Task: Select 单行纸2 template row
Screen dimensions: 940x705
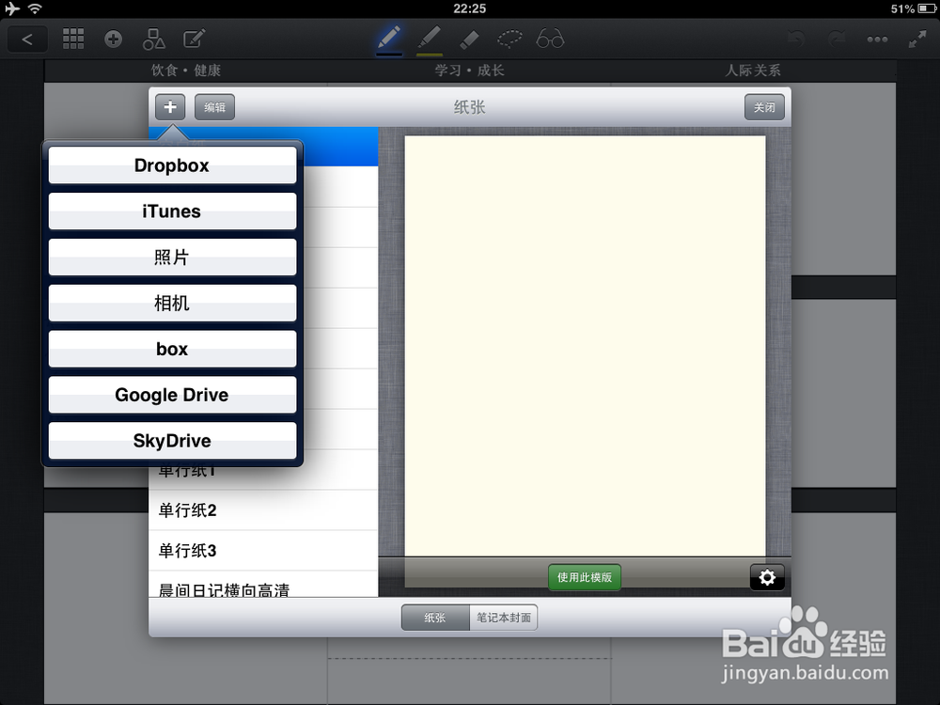Action: 263,510
